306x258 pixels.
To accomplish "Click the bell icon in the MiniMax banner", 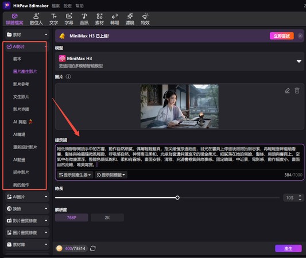I will (x=62, y=36).
